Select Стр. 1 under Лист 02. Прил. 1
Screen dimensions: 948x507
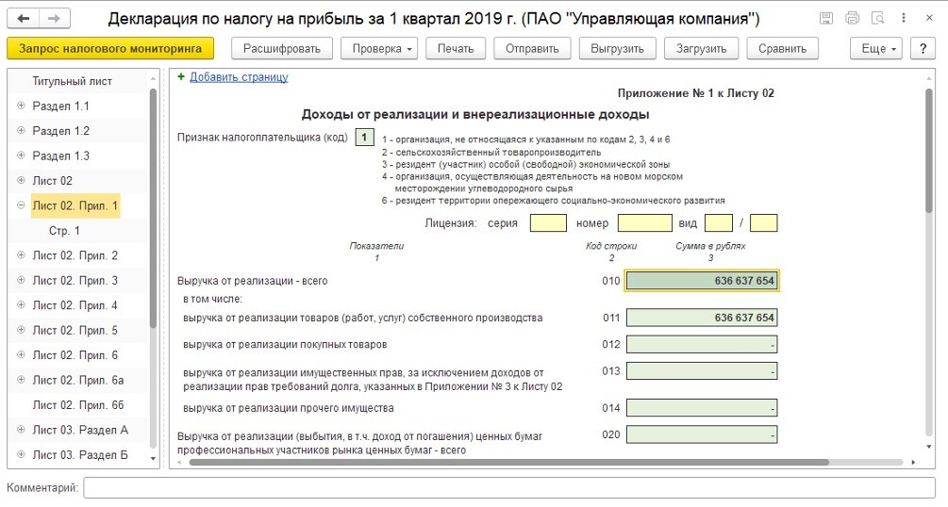click(64, 231)
